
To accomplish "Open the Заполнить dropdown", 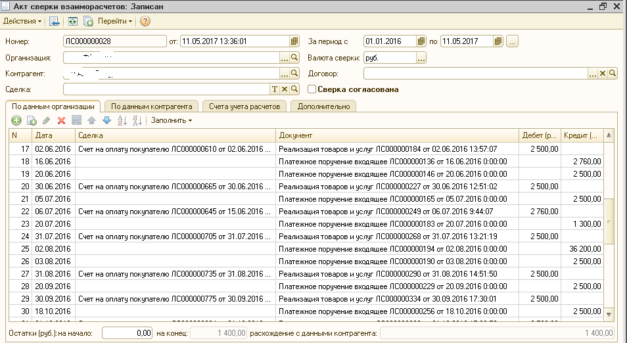I will pyautogui.click(x=171, y=120).
